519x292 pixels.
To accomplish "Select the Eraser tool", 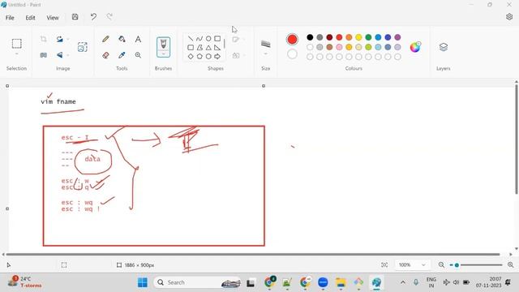I will pyautogui.click(x=105, y=55).
